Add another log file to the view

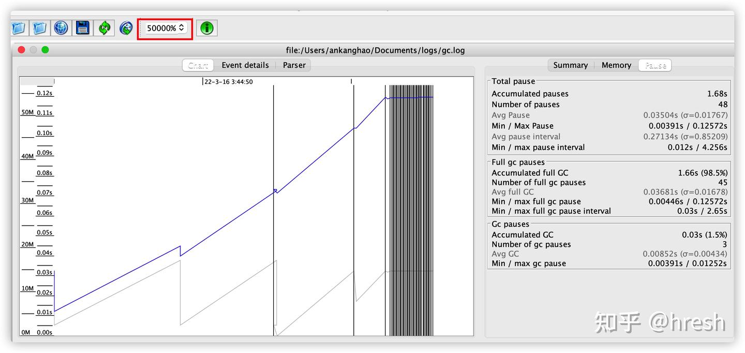[x=39, y=28]
